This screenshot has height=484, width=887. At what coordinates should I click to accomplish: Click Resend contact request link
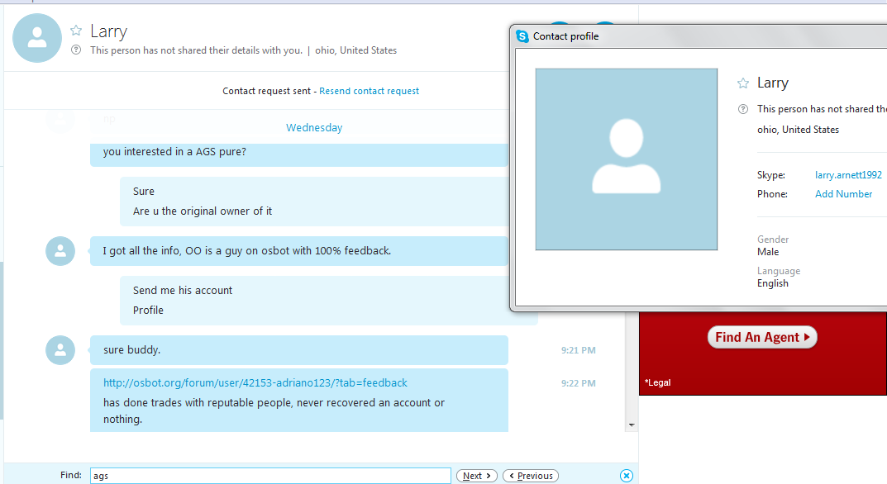369,91
